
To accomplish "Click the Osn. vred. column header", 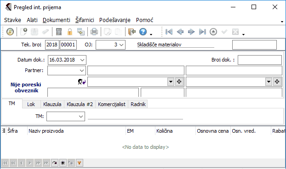I will (x=251, y=131).
